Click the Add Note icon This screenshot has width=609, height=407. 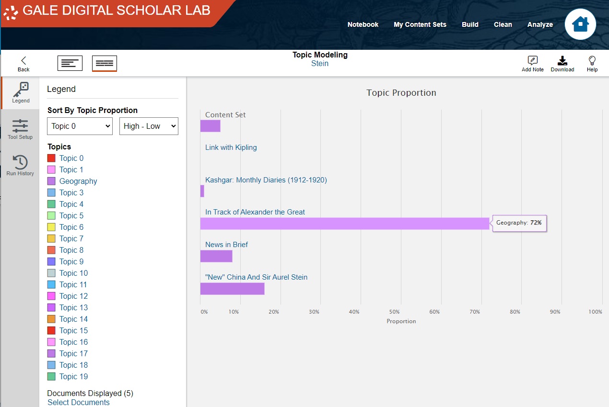click(x=533, y=63)
